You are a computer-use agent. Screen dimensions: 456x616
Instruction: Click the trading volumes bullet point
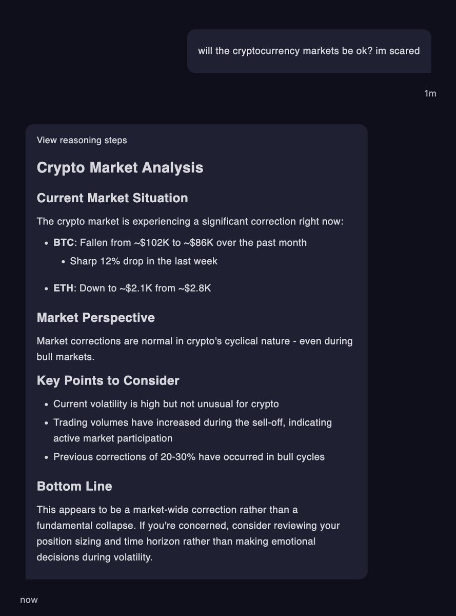click(x=193, y=430)
